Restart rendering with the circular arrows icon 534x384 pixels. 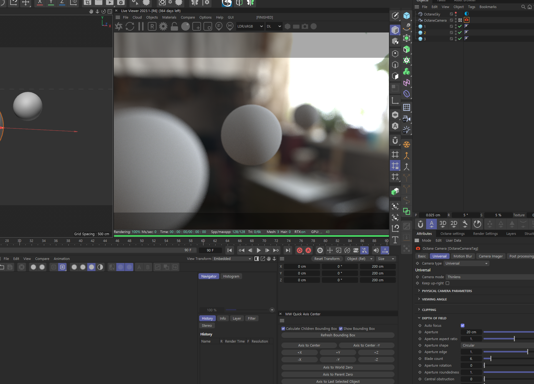(x=130, y=26)
